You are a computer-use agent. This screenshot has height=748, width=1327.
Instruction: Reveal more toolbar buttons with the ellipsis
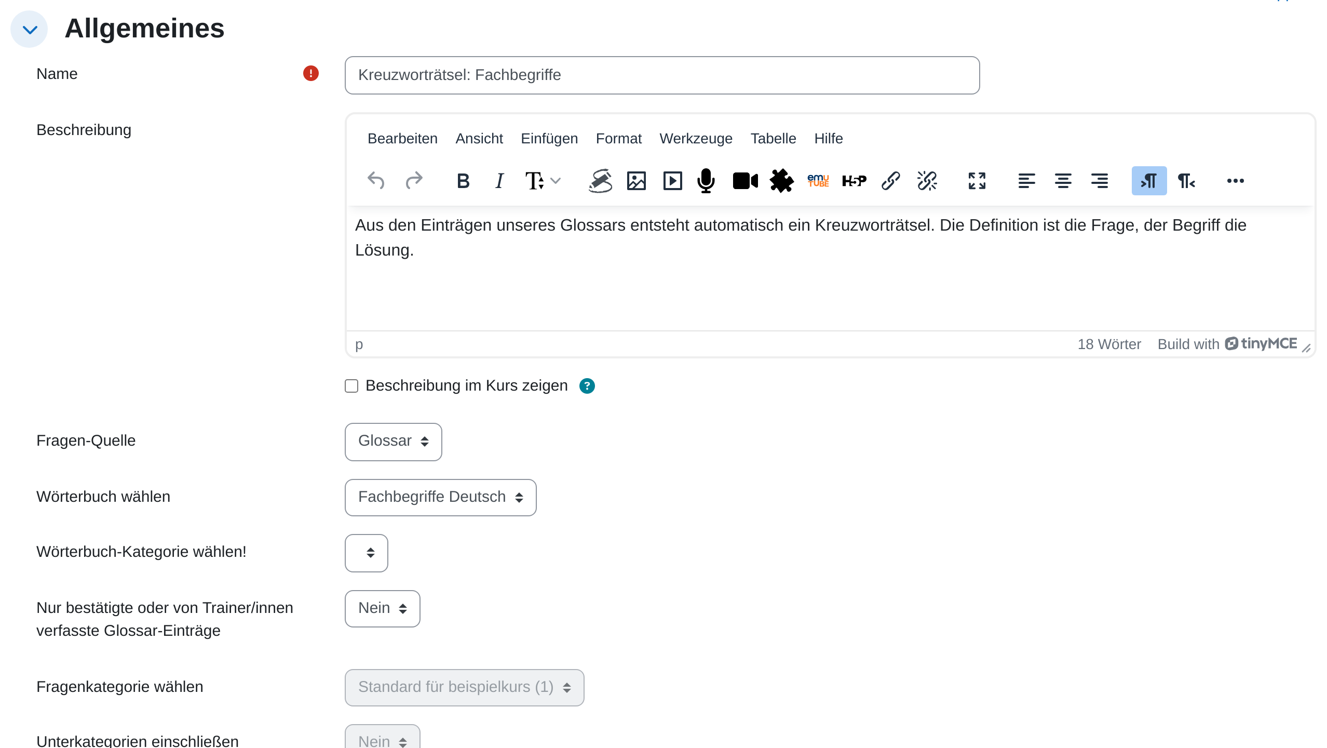[1236, 181]
